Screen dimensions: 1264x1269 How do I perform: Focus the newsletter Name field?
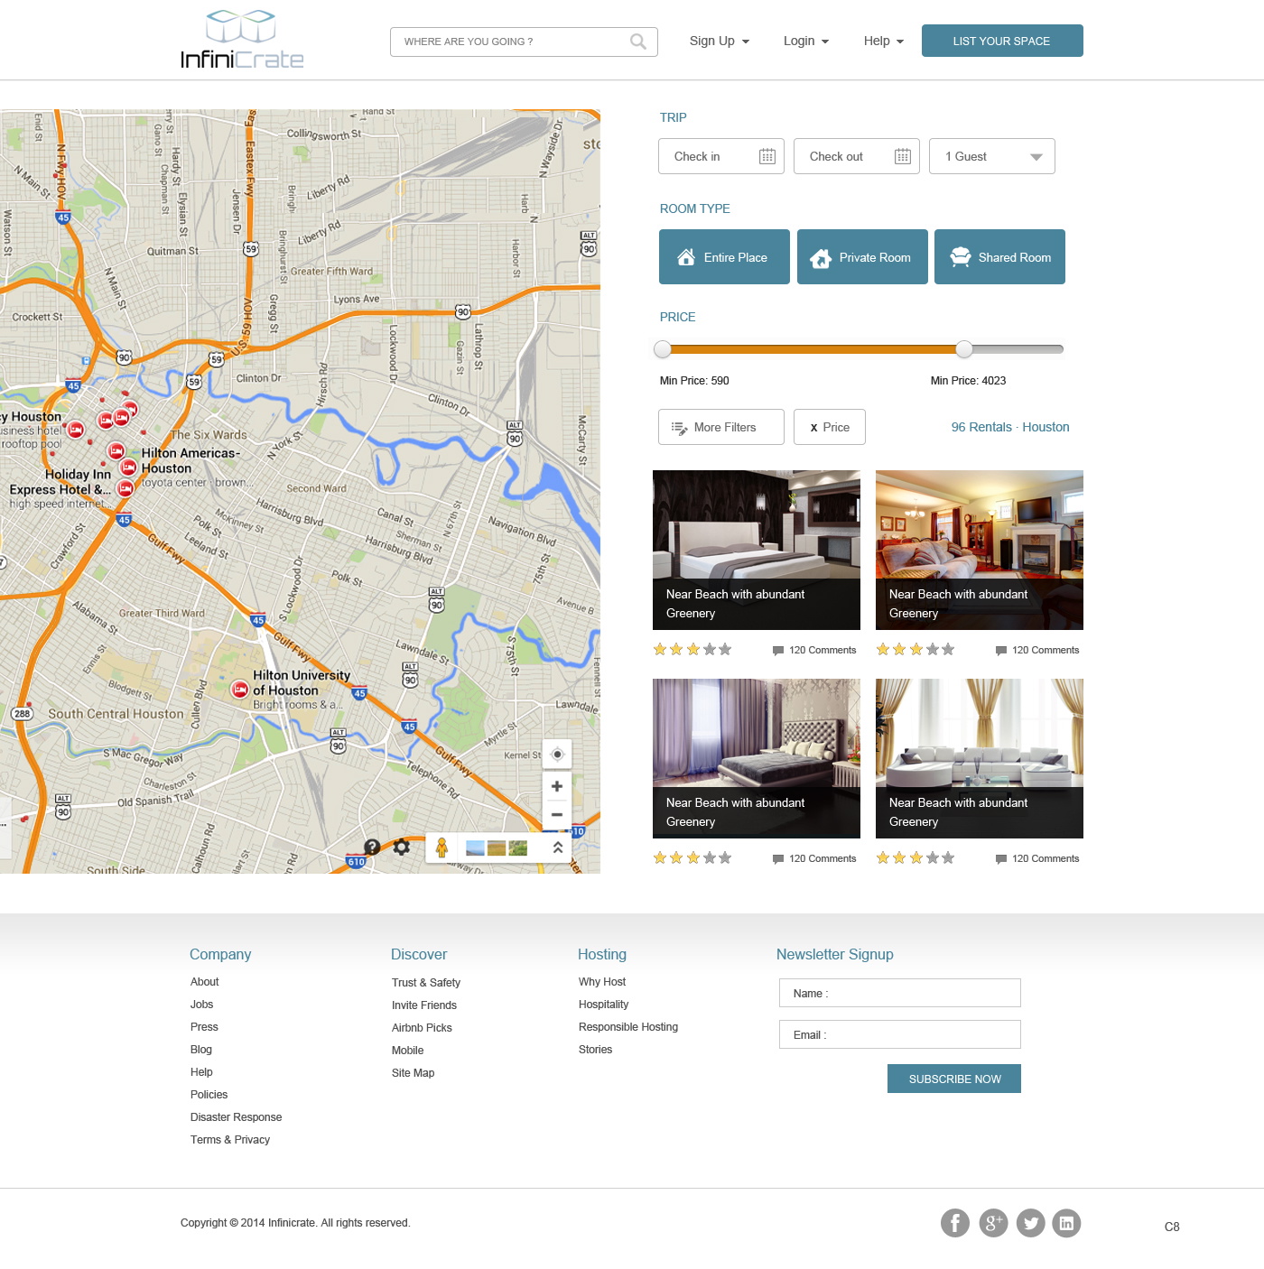pos(900,993)
